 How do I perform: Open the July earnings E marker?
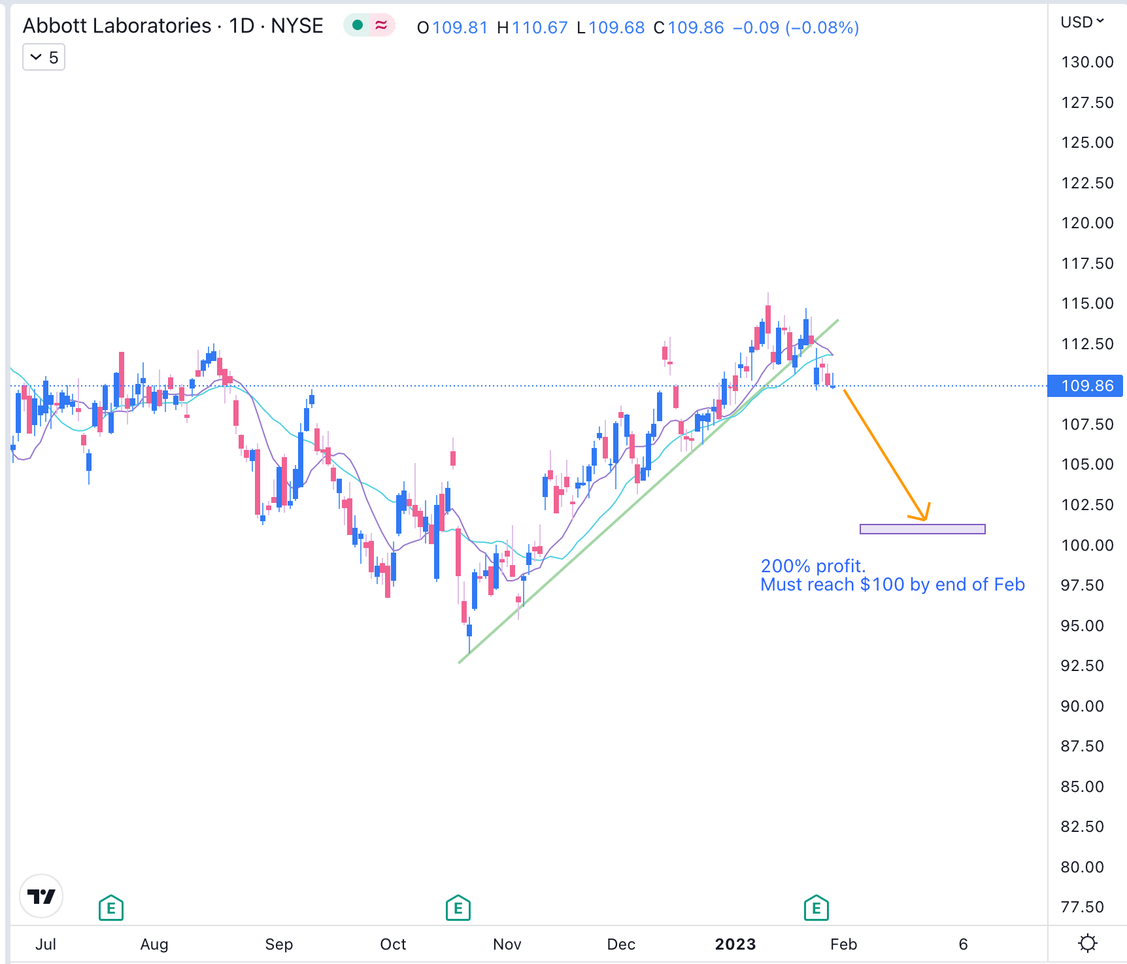click(111, 908)
